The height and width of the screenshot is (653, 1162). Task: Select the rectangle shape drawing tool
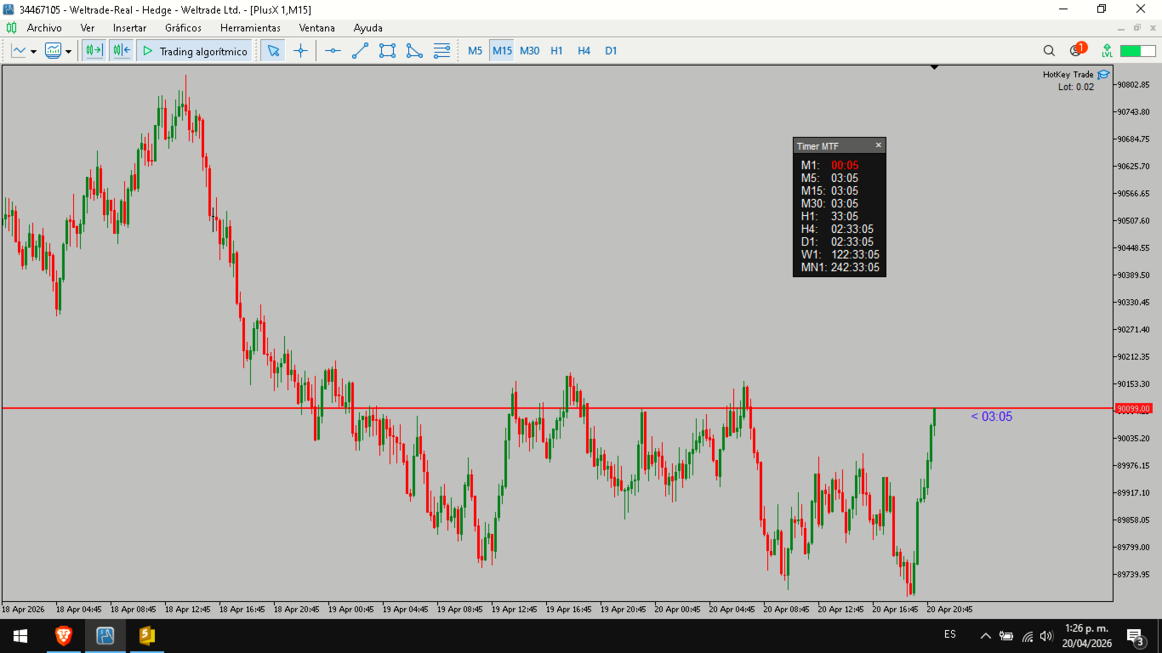387,51
